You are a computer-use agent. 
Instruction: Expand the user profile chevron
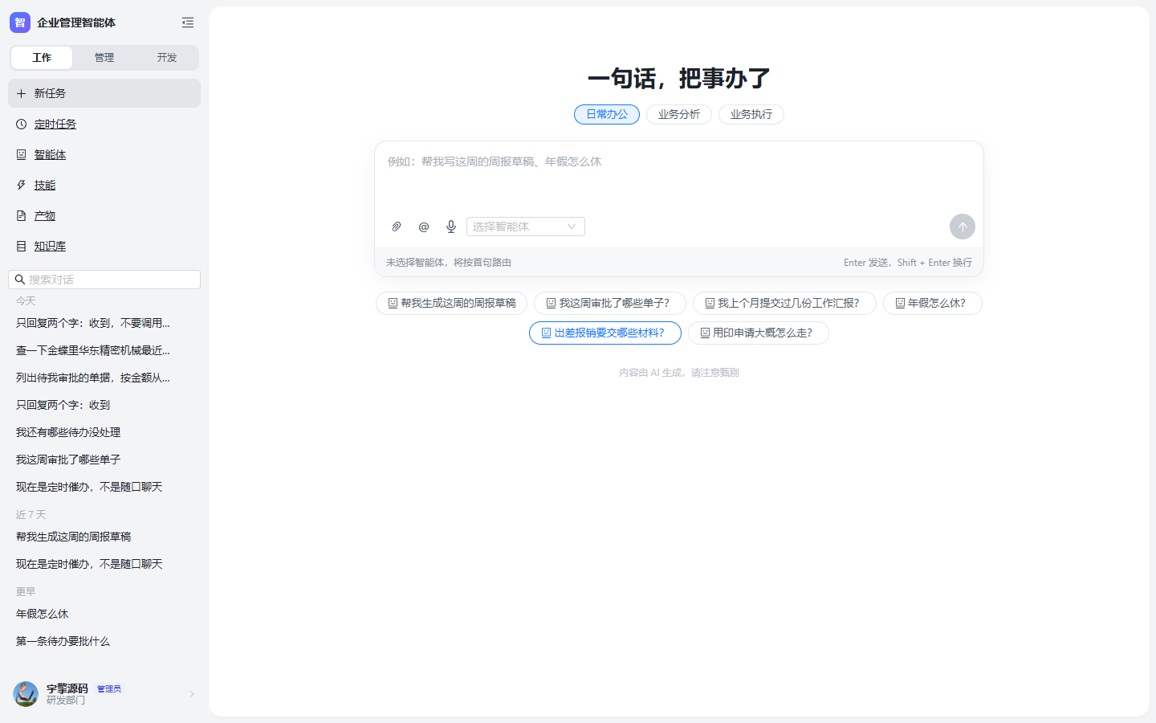tap(192, 694)
